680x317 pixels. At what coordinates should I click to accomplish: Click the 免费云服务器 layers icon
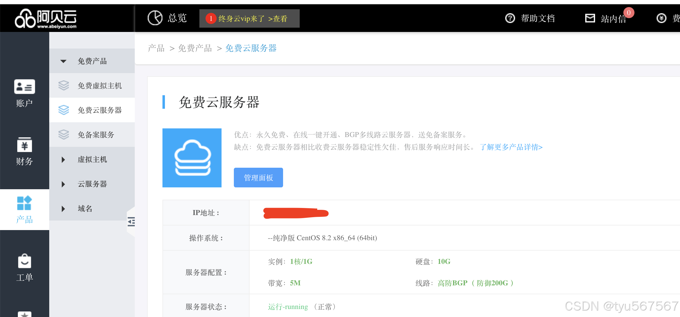pyautogui.click(x=64, y=110)
